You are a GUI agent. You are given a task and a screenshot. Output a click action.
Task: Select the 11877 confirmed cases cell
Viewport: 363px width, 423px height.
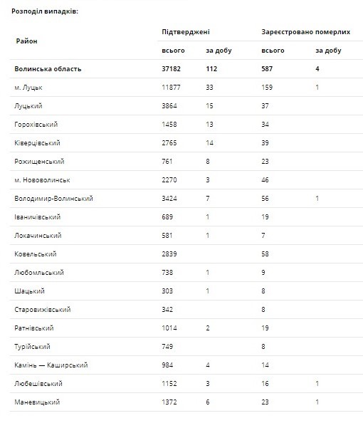point(171,88)
